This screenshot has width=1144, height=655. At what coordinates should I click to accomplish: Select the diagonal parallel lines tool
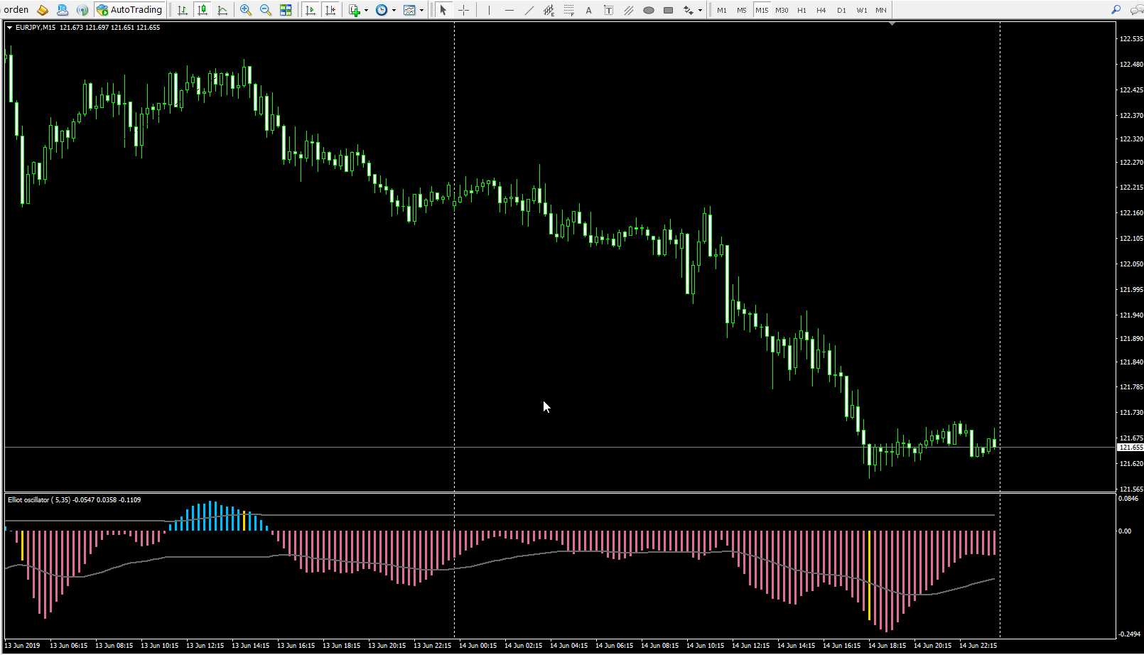coord(628,10)
